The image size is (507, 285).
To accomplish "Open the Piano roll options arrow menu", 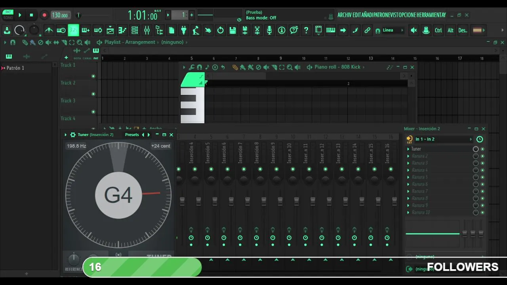I will click(184, 67).
